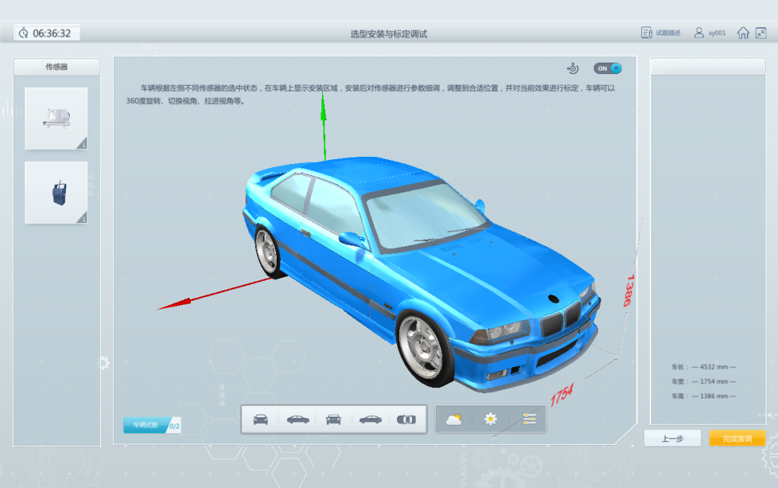The height and width of the screenshot is (488, 778).
Task: Click the reset view orientation icon
Action: [573, 68]
